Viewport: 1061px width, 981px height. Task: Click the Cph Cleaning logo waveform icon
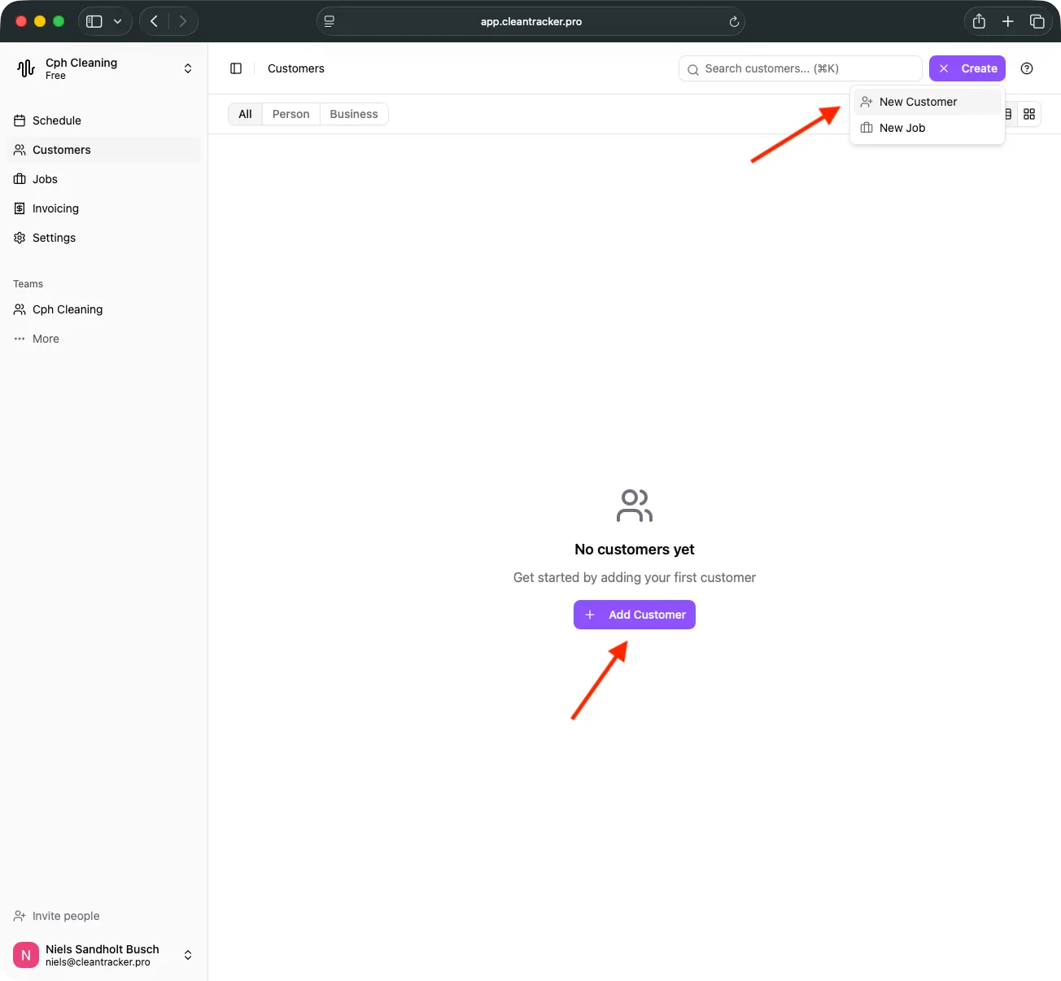click(25, 68)
